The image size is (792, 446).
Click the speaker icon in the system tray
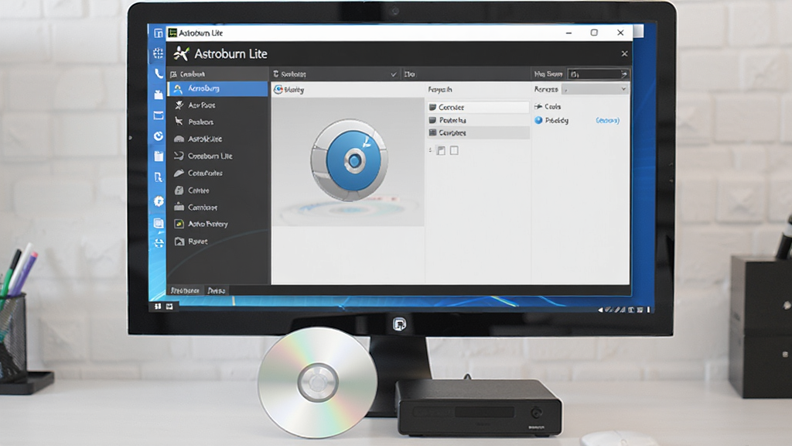tap(600, 310)
